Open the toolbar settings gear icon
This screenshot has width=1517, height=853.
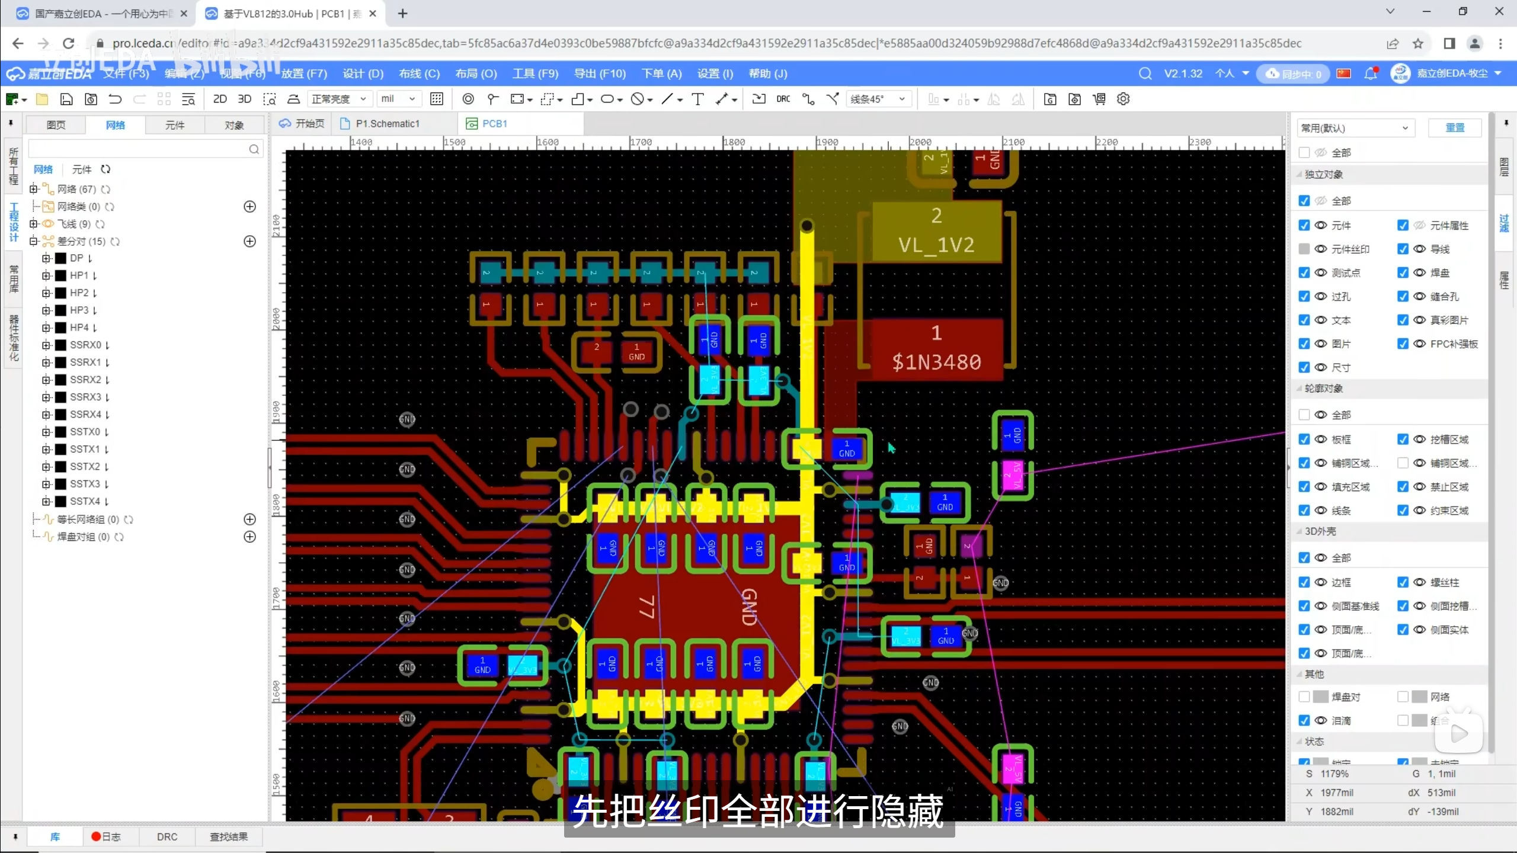[x=1123, y=99]
